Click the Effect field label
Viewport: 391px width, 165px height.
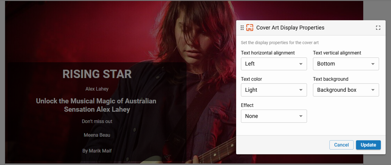coord(247,105)
